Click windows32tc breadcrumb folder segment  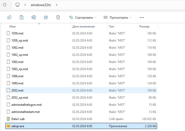coord(41,5)
